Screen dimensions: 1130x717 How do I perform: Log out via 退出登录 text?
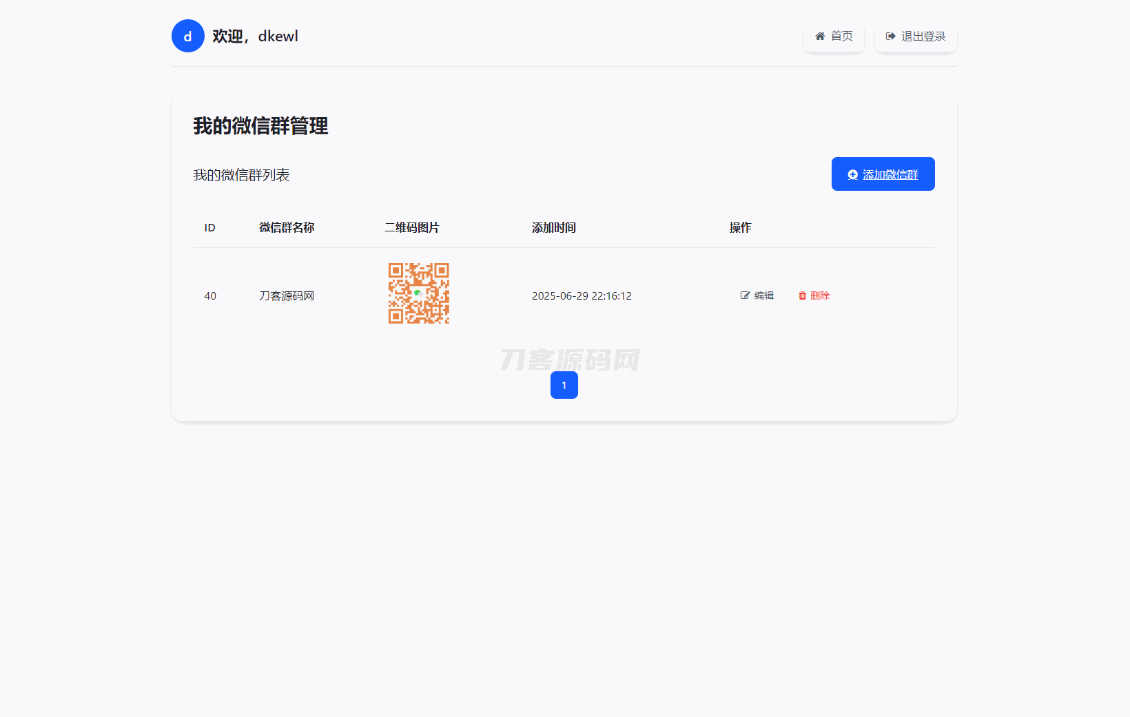(923, 37)
